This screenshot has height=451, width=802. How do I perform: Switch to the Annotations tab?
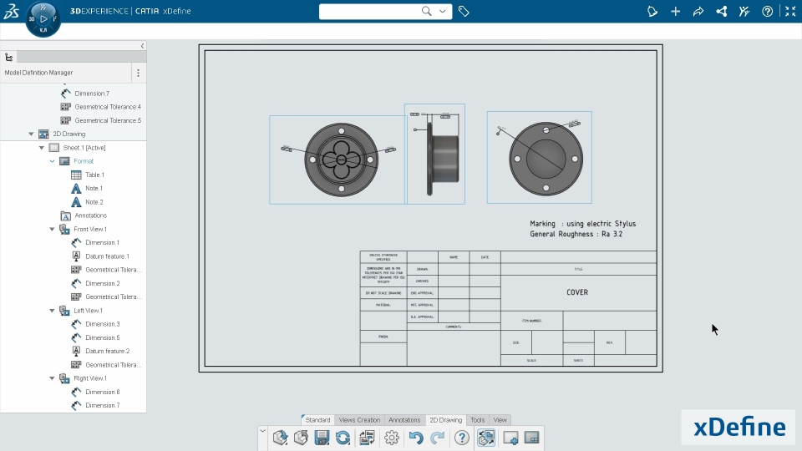(x=404, y=420)
